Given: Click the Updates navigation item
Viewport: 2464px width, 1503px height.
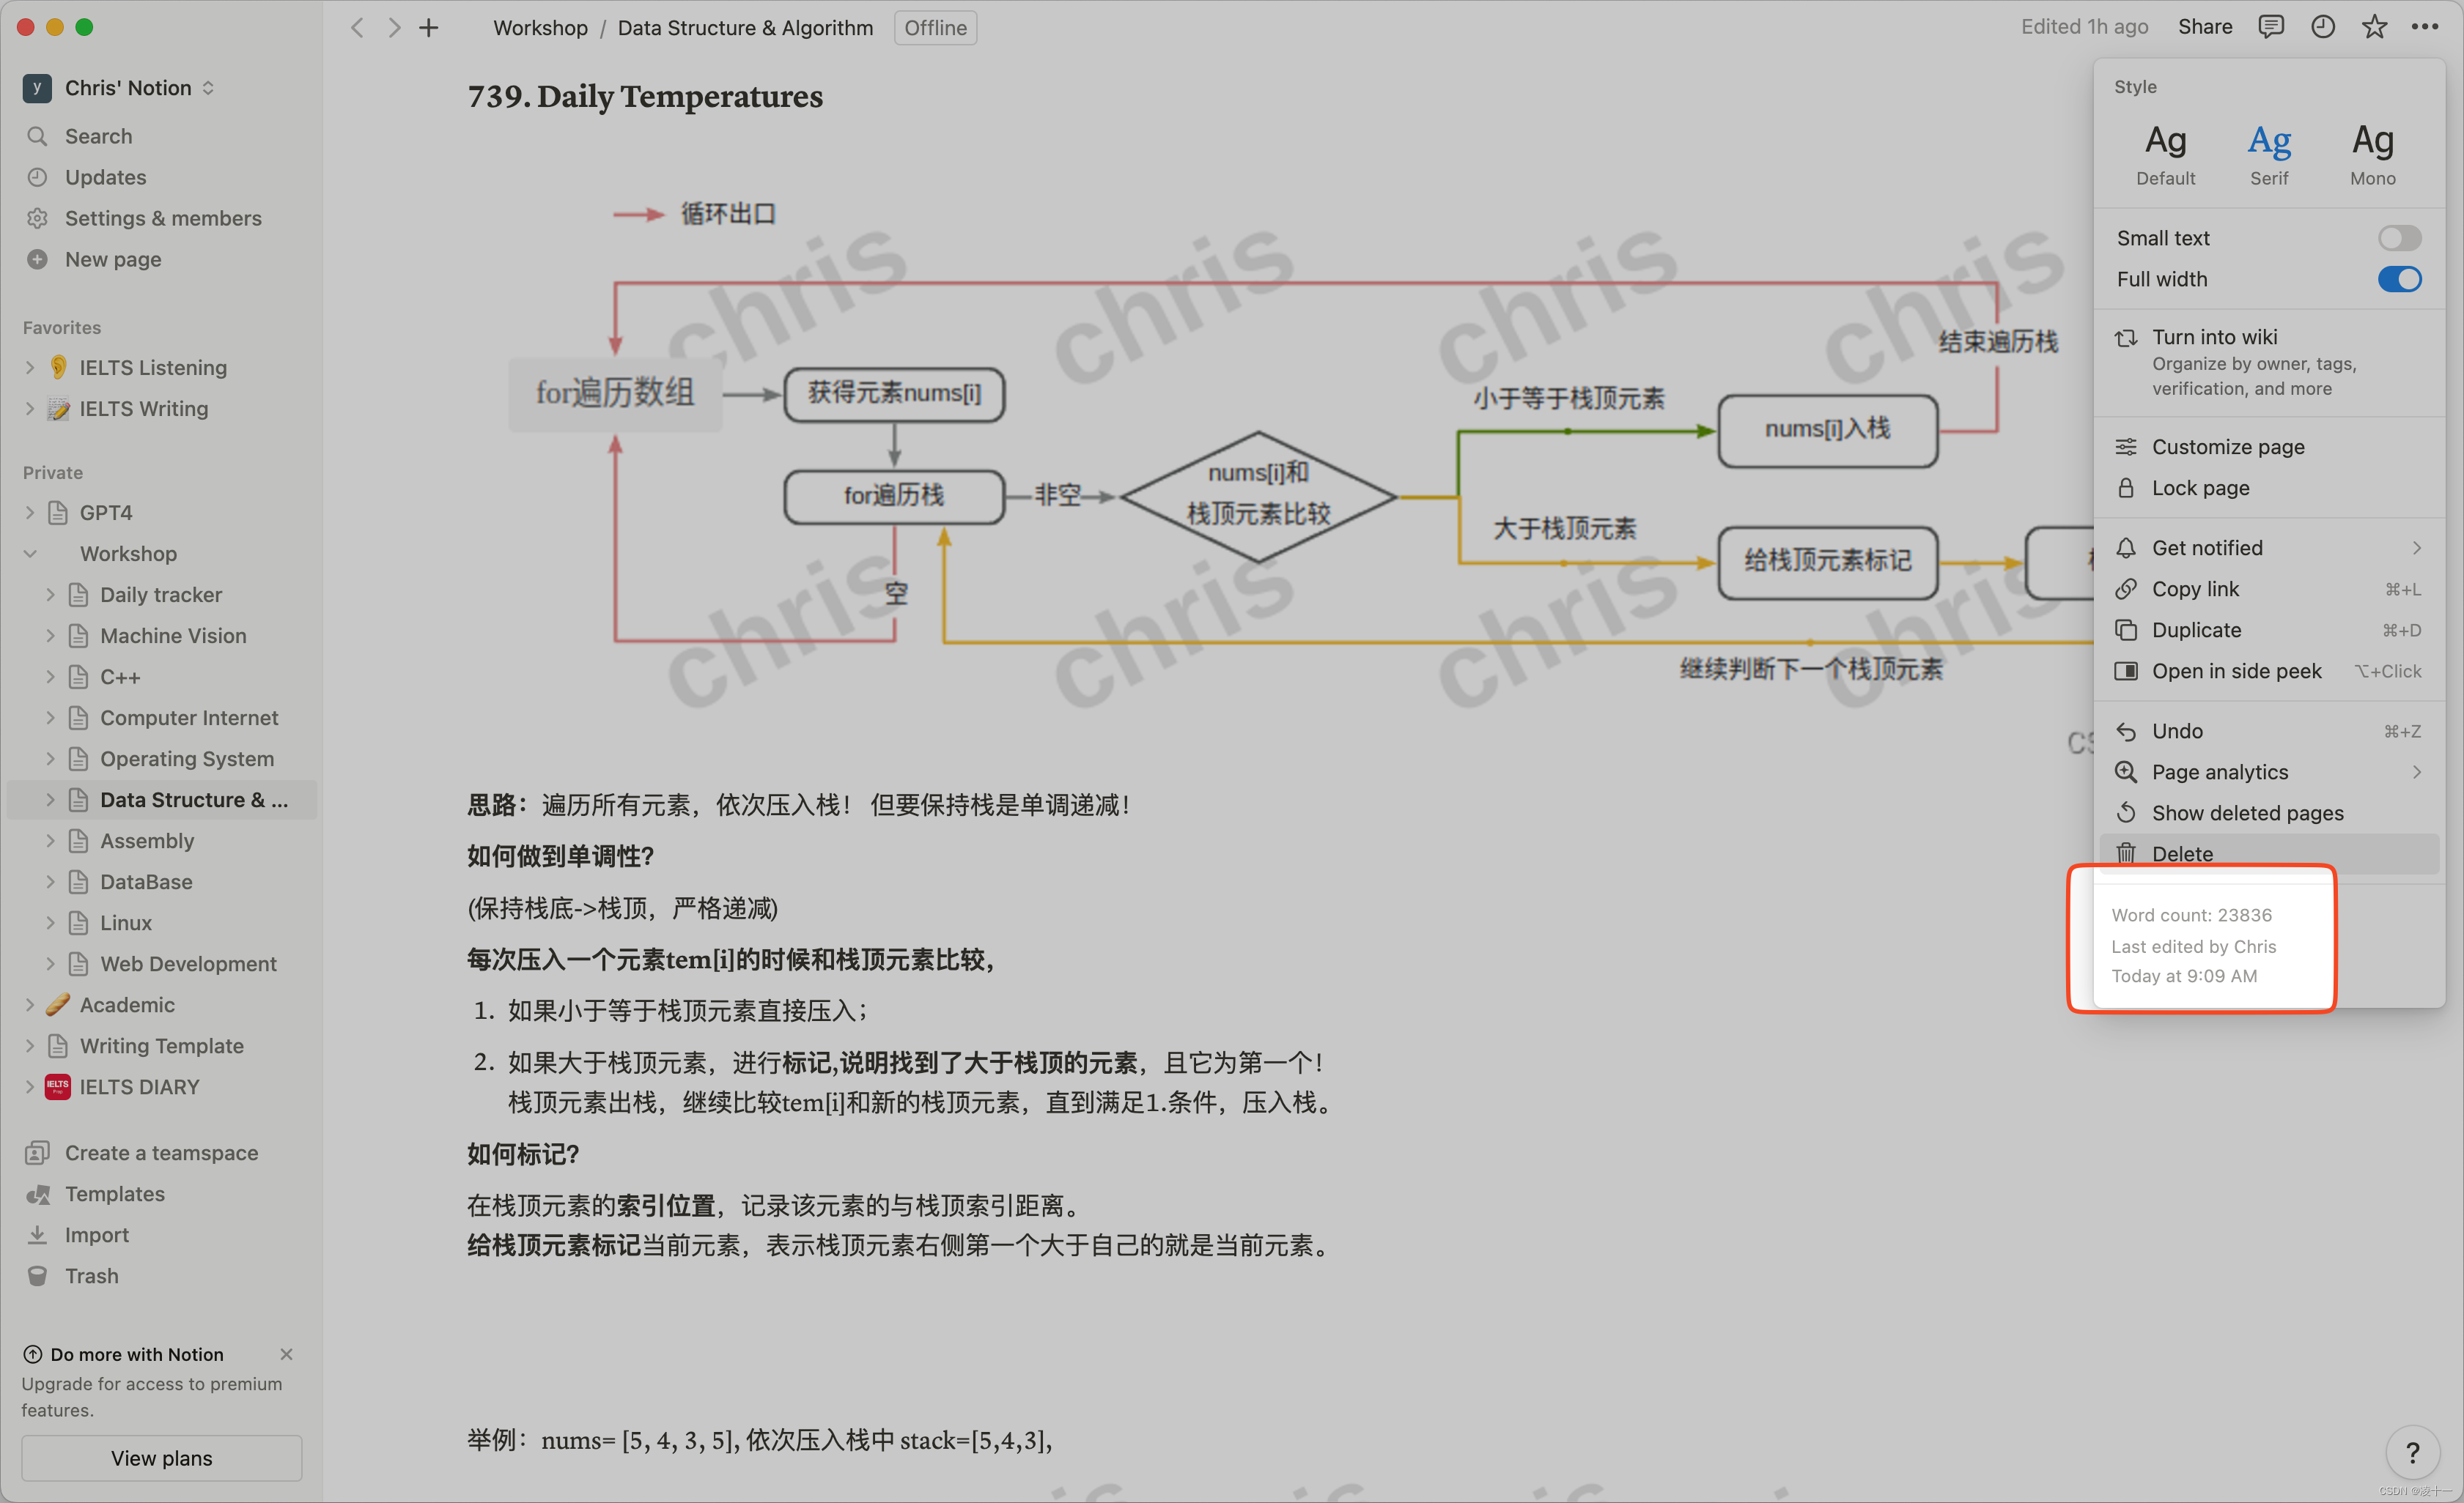Looking at the screenshot, I should tap(106, 176).
